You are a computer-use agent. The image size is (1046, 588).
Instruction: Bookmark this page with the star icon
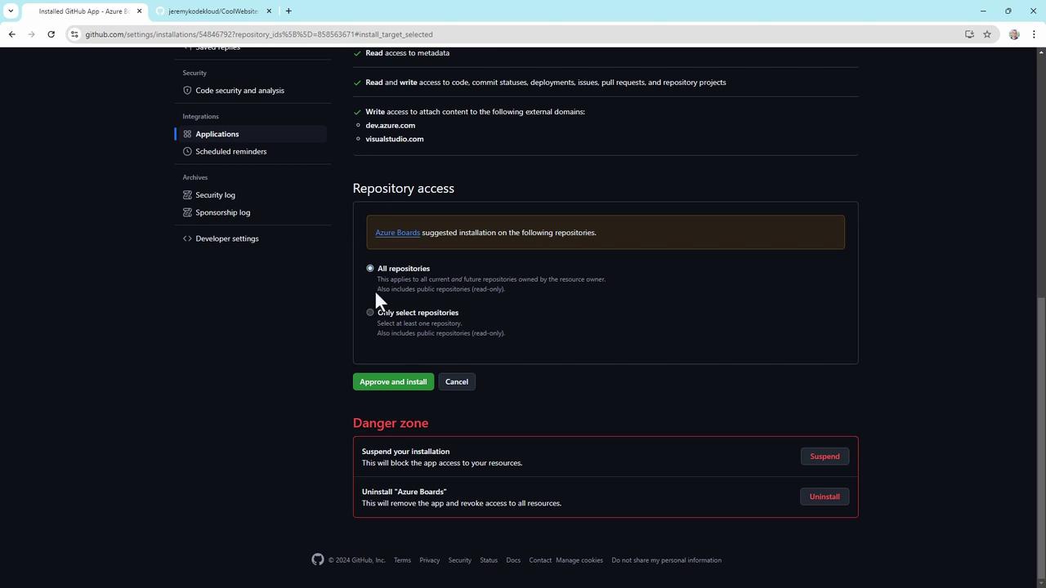pos(987,34)
